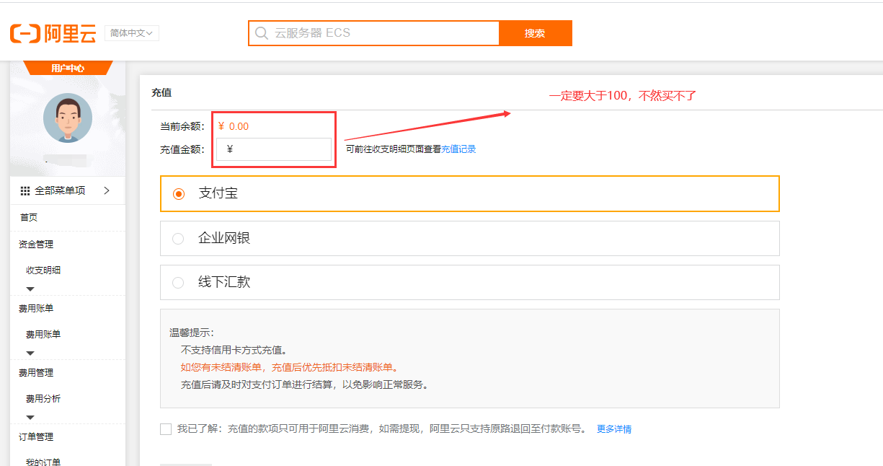Select the 支付宝 payment radio button
Viewport: 883px width, 466px height.
tap(179, 194)
